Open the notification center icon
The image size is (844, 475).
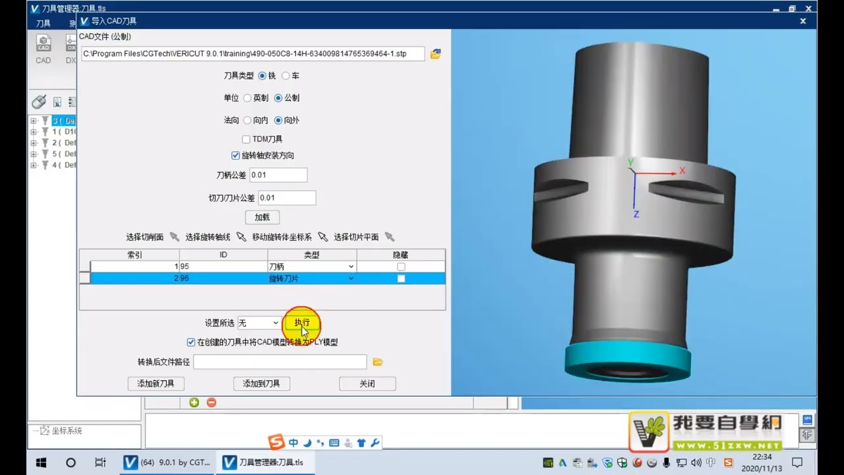(x=797, y=462)
